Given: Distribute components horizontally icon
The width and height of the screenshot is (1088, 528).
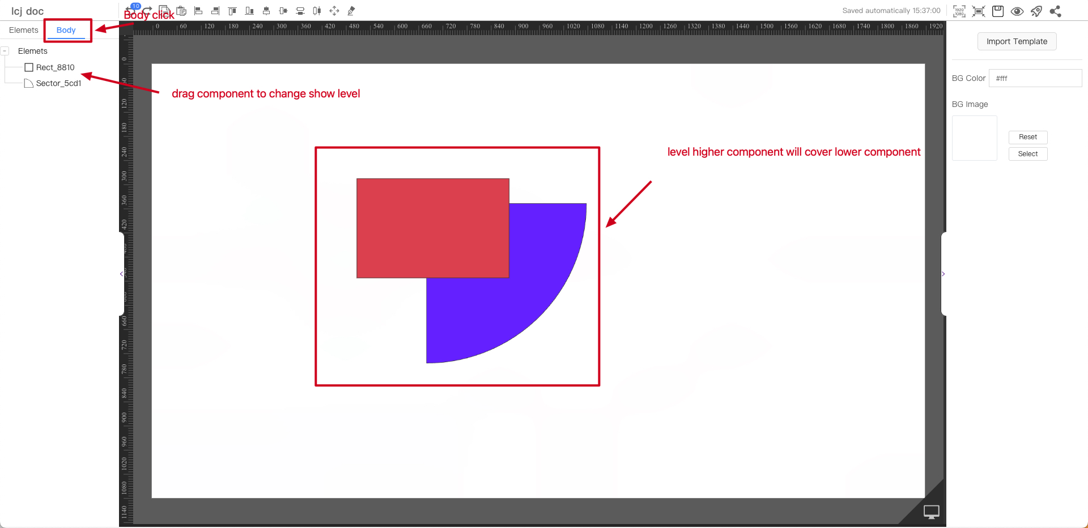Looking at the screenshot, I should [x=317, y=11].
